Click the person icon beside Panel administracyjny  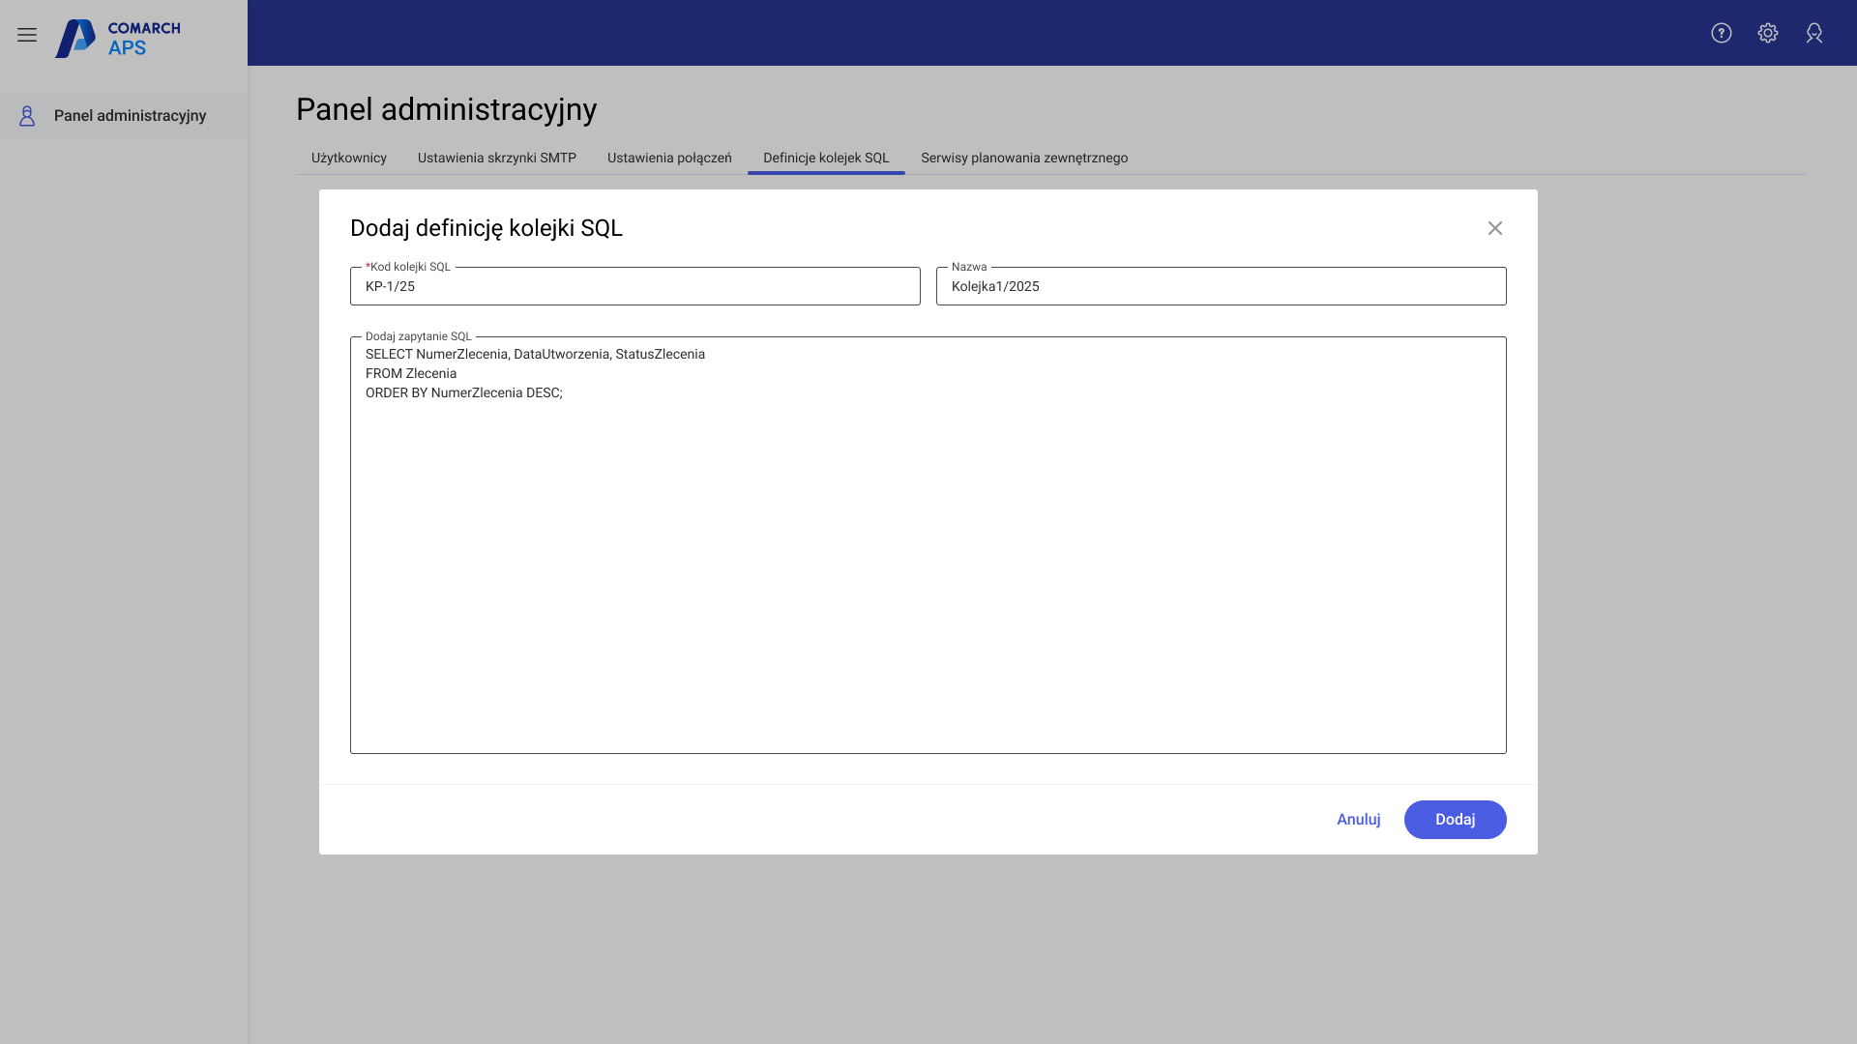pos(27,116)
